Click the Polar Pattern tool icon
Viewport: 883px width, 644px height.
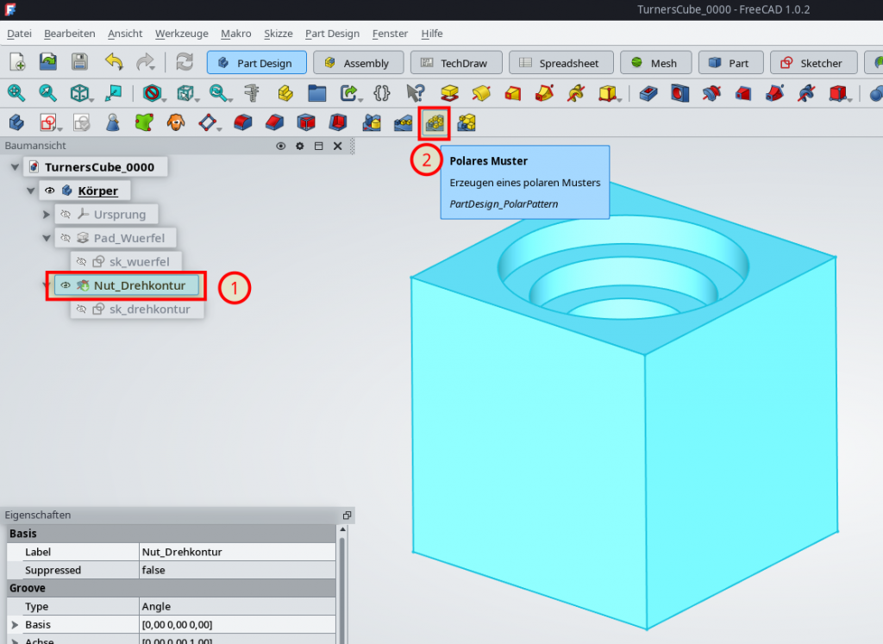(x=435, y=123)
